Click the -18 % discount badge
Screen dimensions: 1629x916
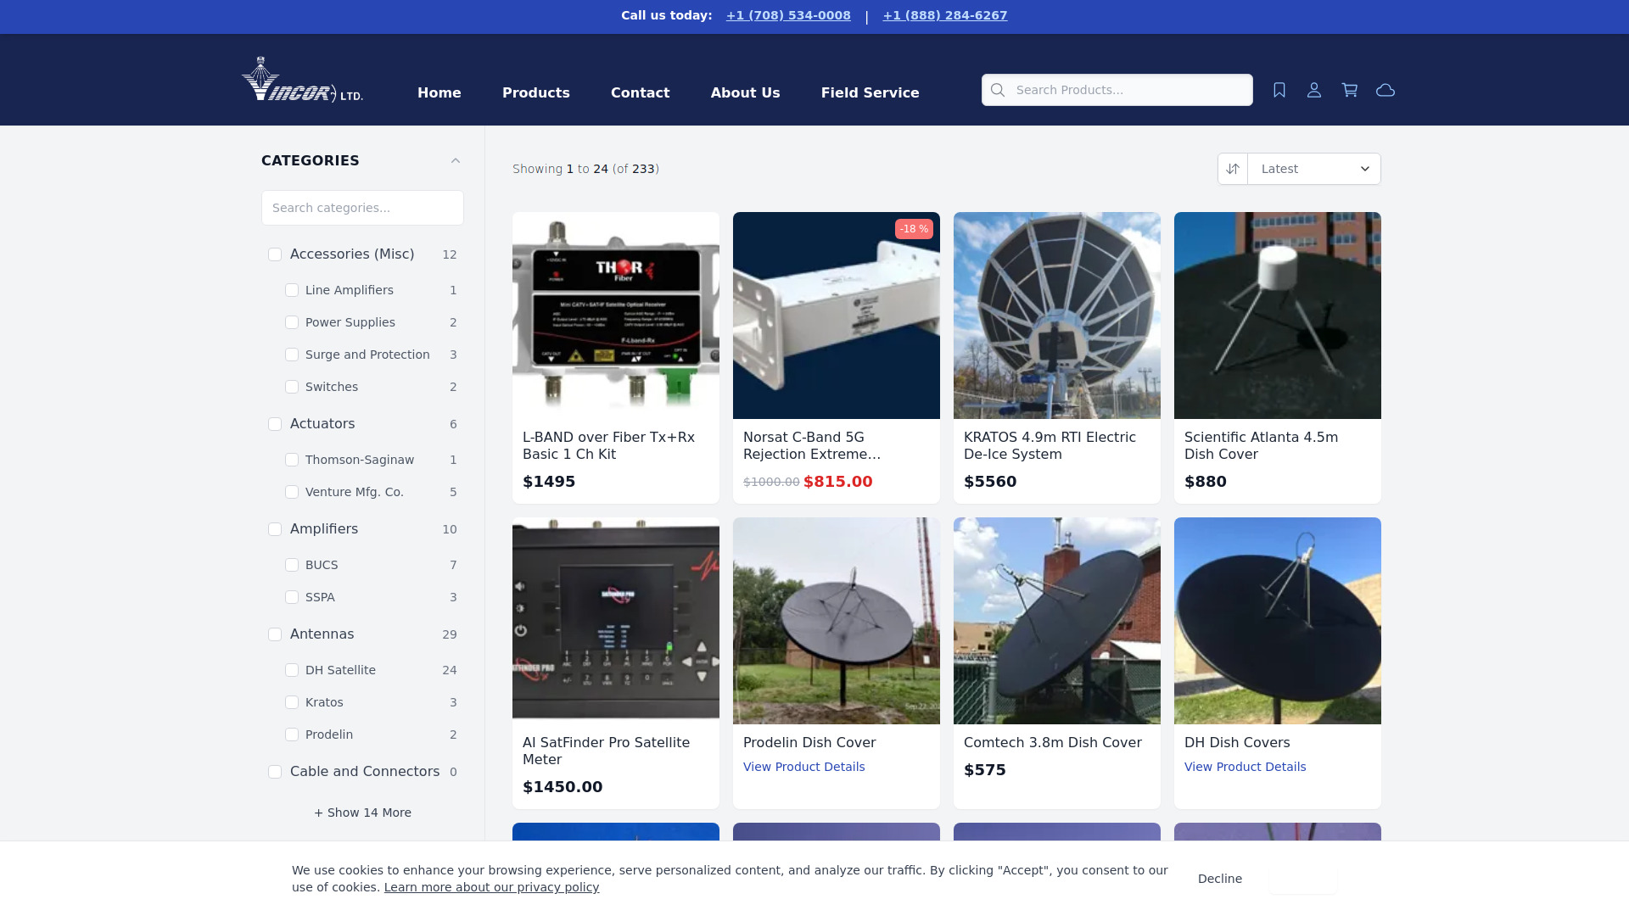point(914,229)
